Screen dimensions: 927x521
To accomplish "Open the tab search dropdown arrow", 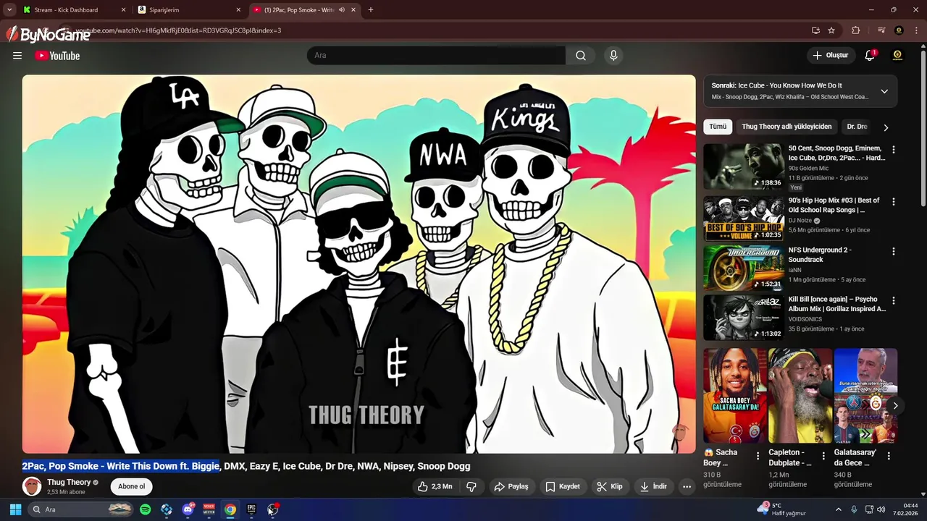I will coord(9,10).
